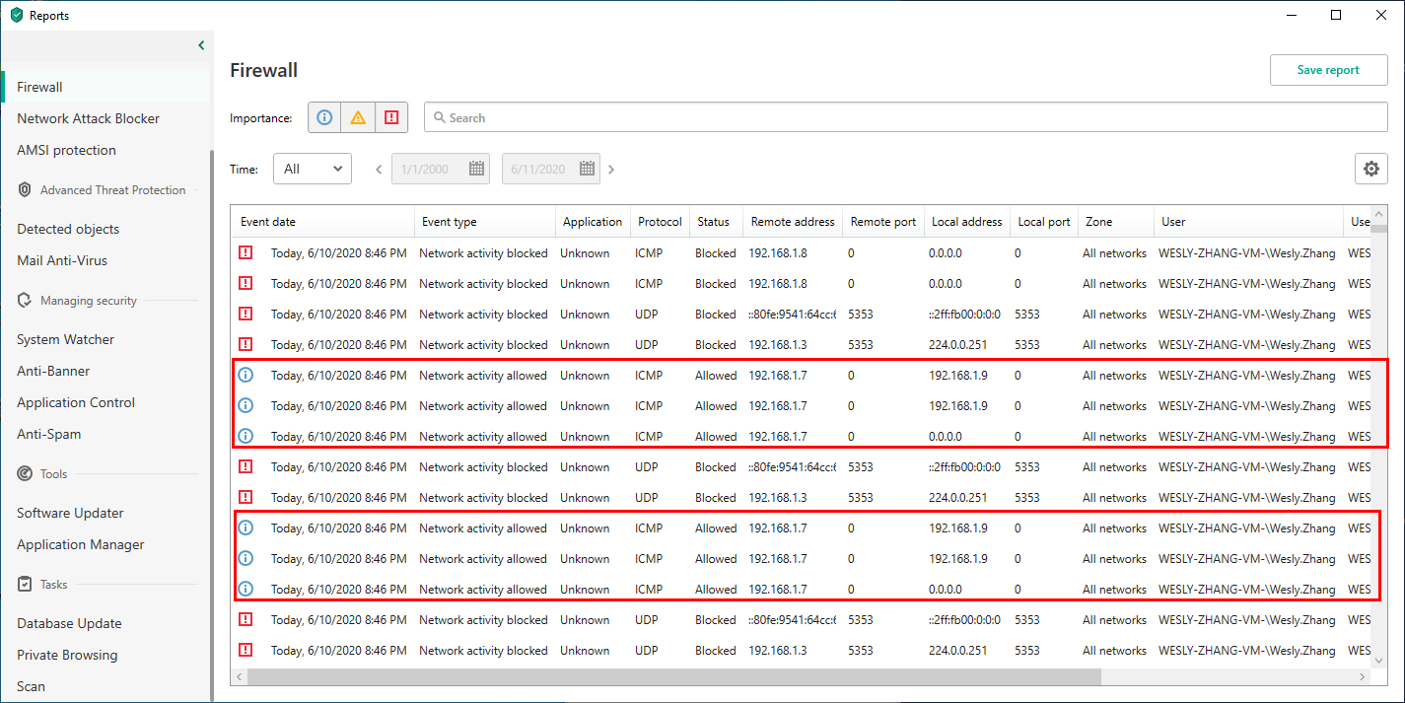Sort by the Local port column header
1405x703 pixels.
[1044, 222]
